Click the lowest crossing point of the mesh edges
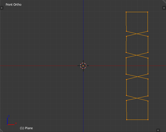 [137, 98]
